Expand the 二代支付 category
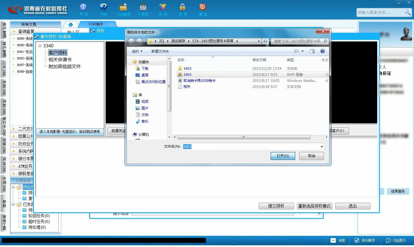414x247 pixels. point(14,129)
